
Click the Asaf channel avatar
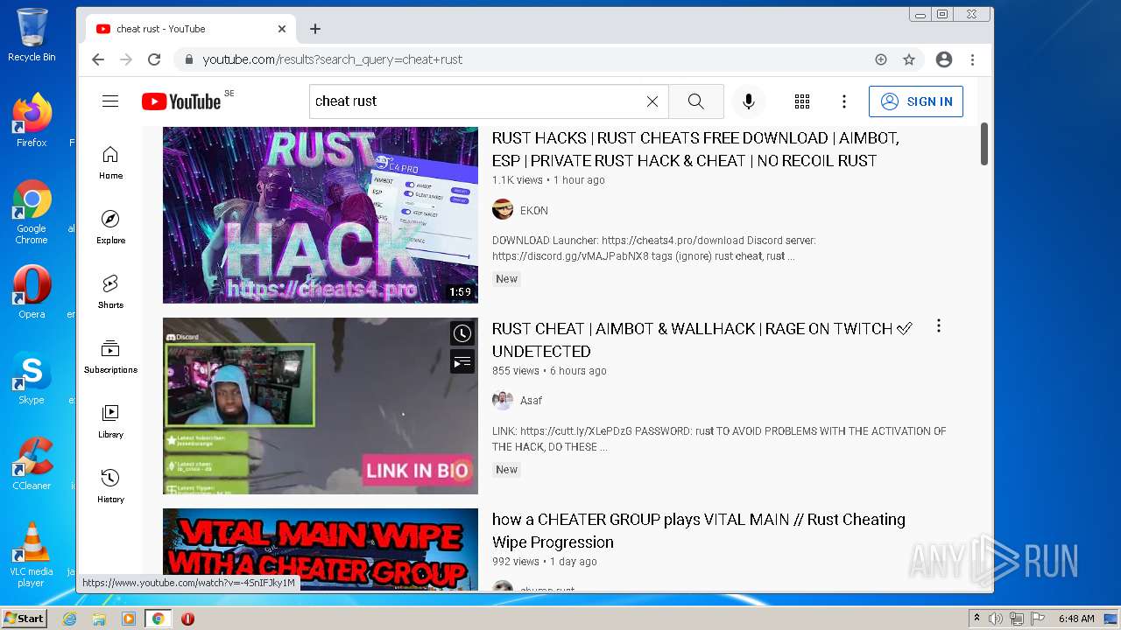pyautogui.click(x=503, y=400)
